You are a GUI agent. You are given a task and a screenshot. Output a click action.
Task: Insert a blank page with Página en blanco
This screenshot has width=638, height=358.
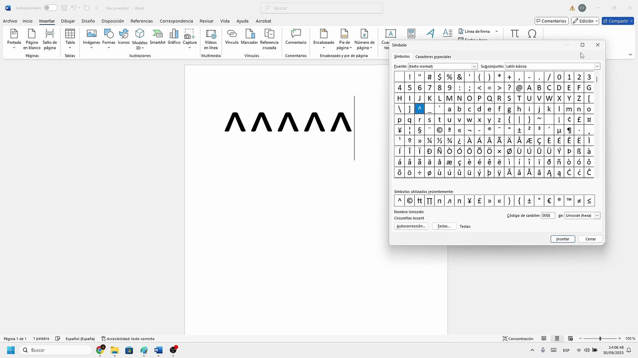pyautogui.click(x=31, y=39)
